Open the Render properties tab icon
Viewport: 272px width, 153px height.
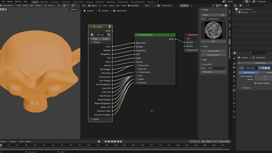(234, 64)
